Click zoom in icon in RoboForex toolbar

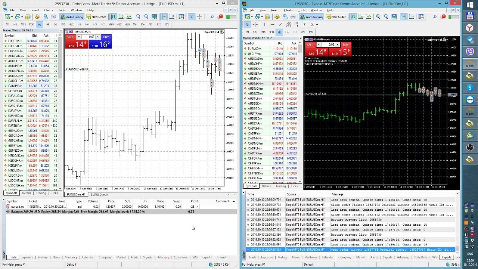pyautogui.click(x=138, y=17)
